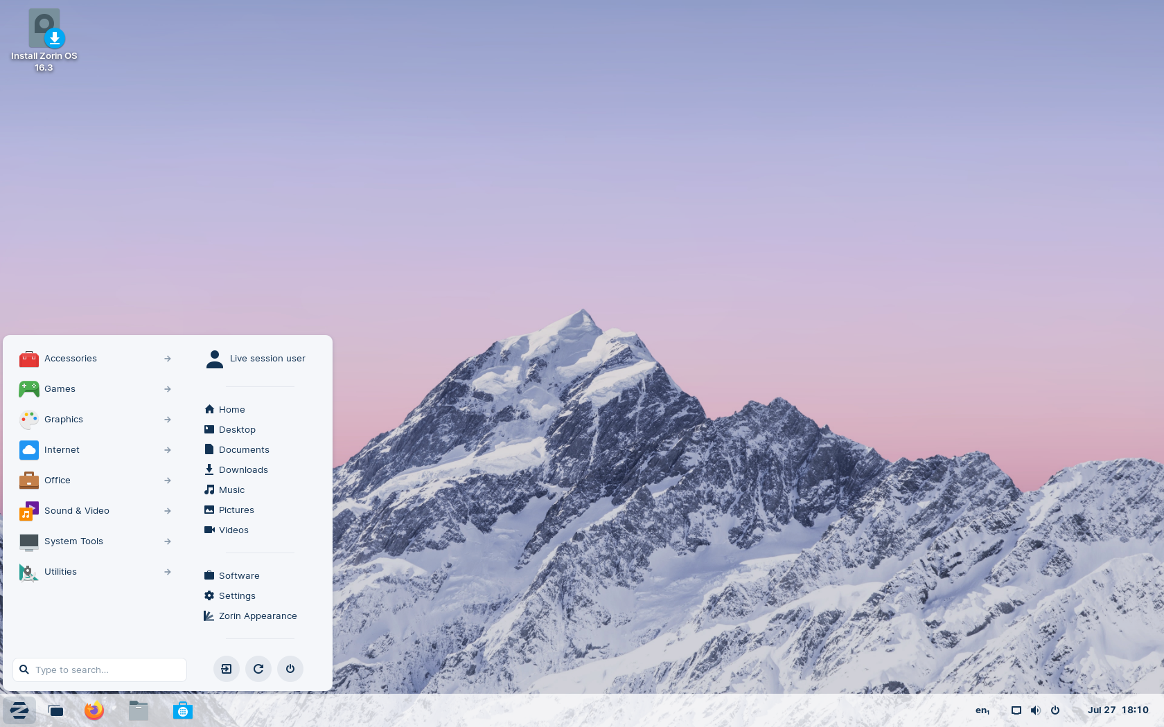Screen dimensions: 1164x727
Task: Open the show desktop icon next to the menu
Action: point(56,710)
